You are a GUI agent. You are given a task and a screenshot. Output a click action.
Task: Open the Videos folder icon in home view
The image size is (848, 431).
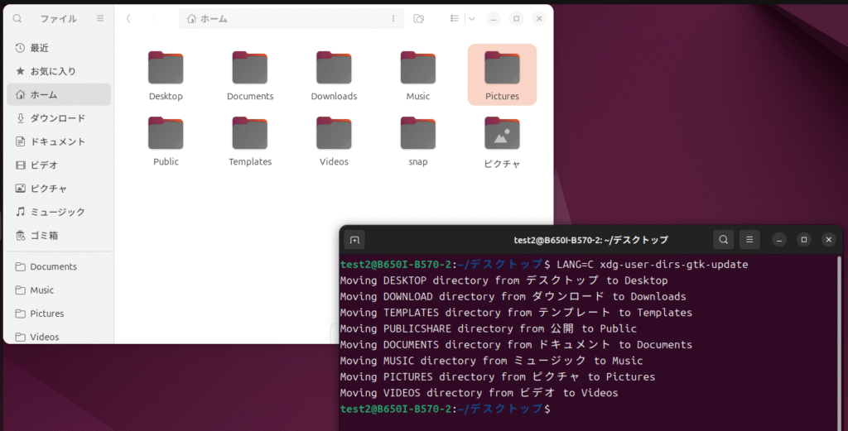334,141
